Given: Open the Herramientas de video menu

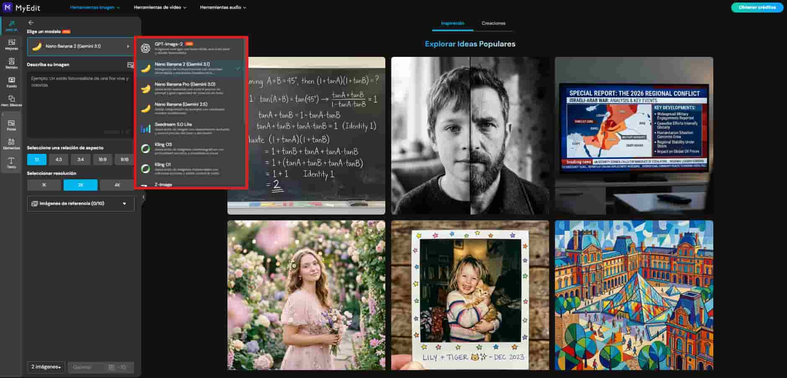Looking at the screenshot, I should point(160,7).
